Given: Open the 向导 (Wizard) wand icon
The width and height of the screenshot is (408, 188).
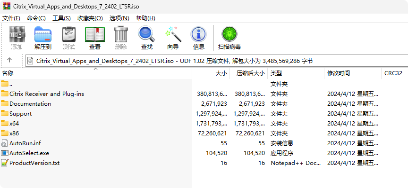Looking at the screenshot, I should 173,34.
